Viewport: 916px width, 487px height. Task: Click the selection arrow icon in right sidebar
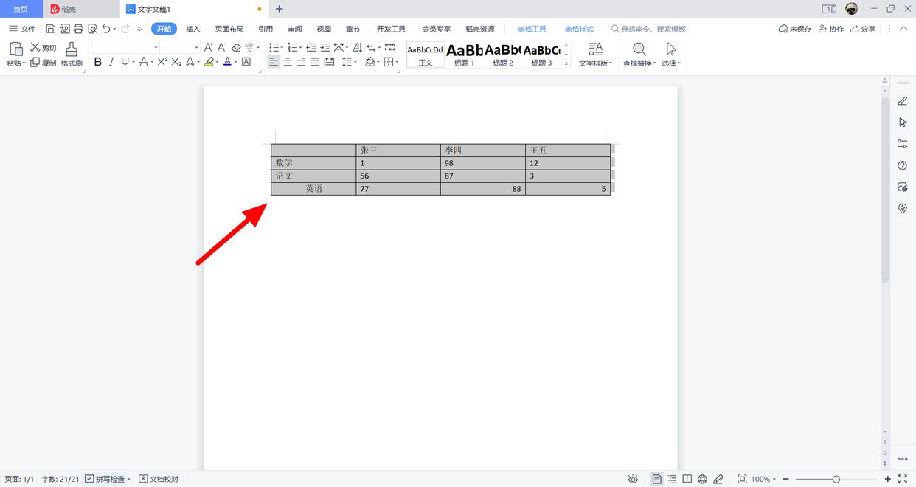pos(902,122)
